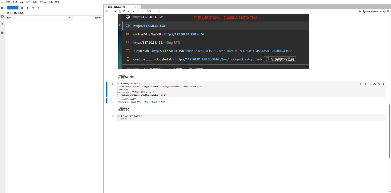
Task: Open the 文件 (File) menu
Action: click(x=8, y=2)
